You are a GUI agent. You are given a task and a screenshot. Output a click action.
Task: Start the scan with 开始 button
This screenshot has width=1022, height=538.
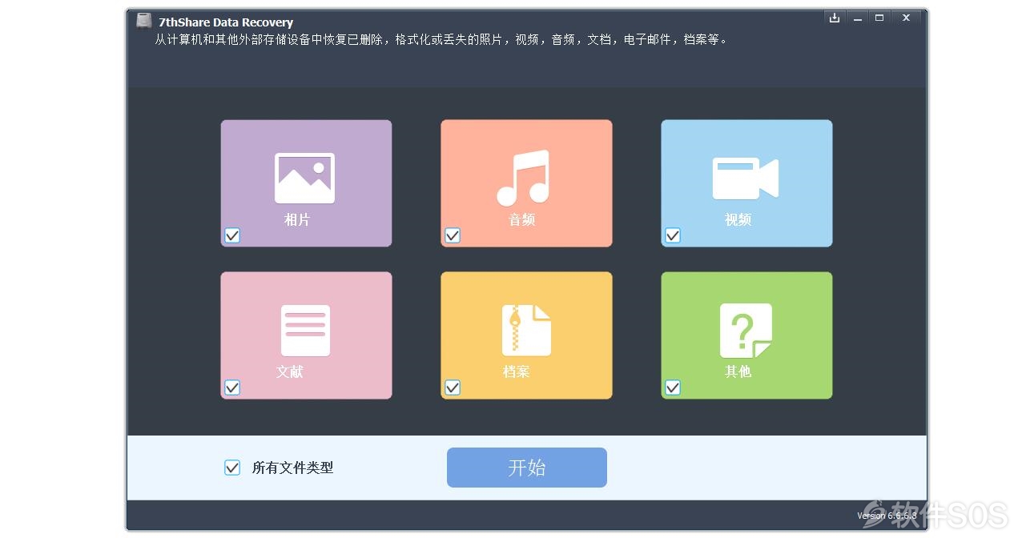pos(527,468)
